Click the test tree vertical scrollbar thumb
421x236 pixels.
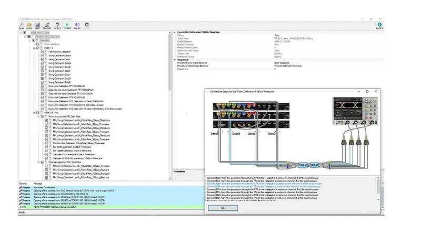pos(169,62)
